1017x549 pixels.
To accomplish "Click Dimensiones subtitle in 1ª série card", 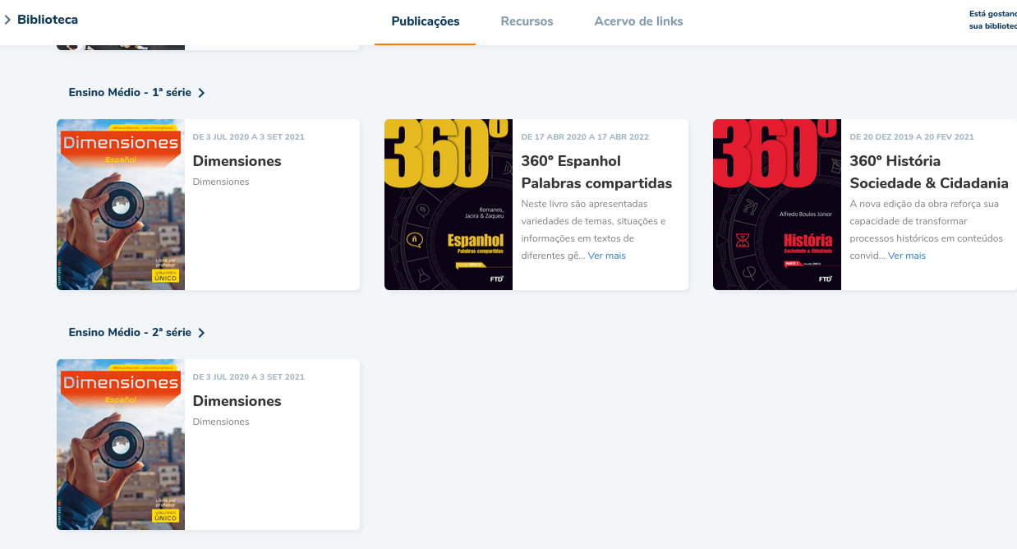I will tap(221, 182).
